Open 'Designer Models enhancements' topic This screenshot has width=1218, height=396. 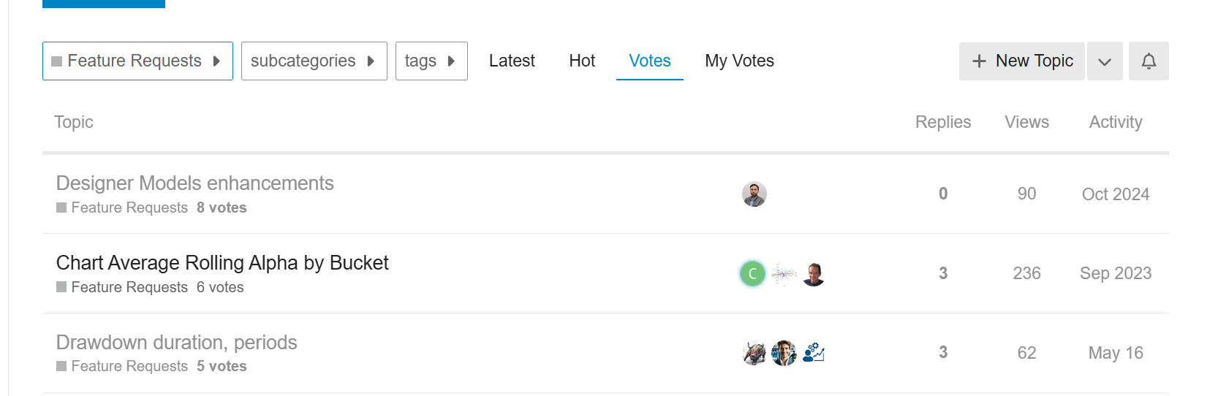pos(195,183)
